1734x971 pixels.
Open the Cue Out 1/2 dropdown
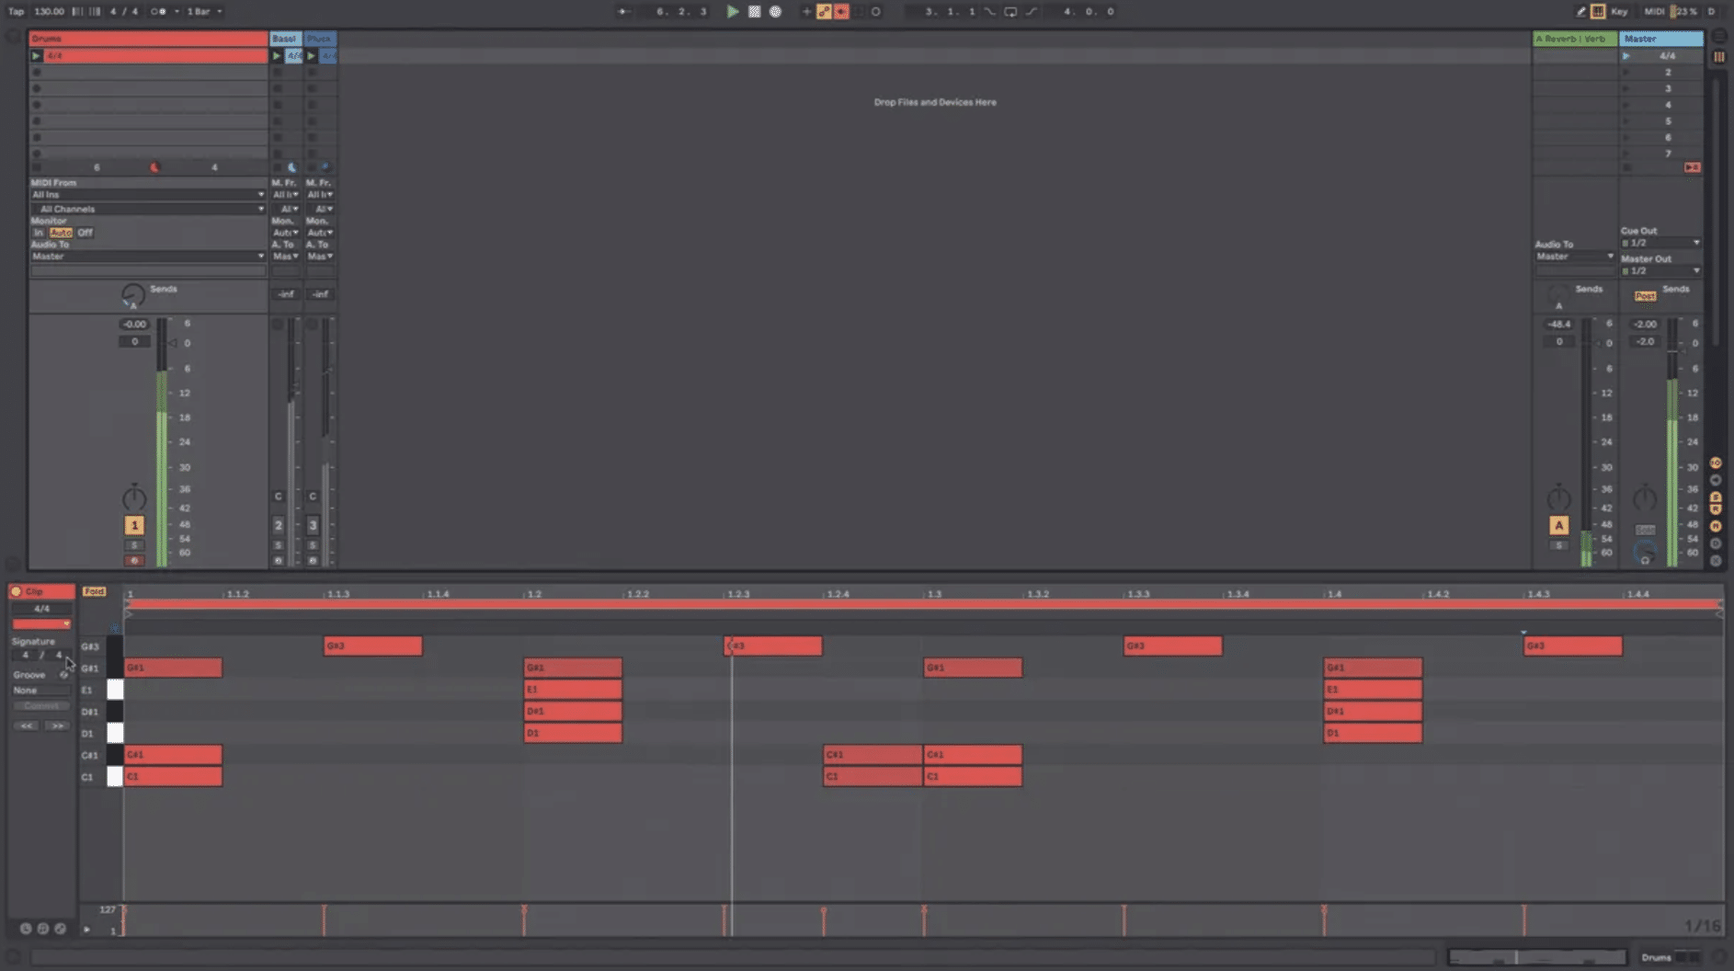point(1660,243)
